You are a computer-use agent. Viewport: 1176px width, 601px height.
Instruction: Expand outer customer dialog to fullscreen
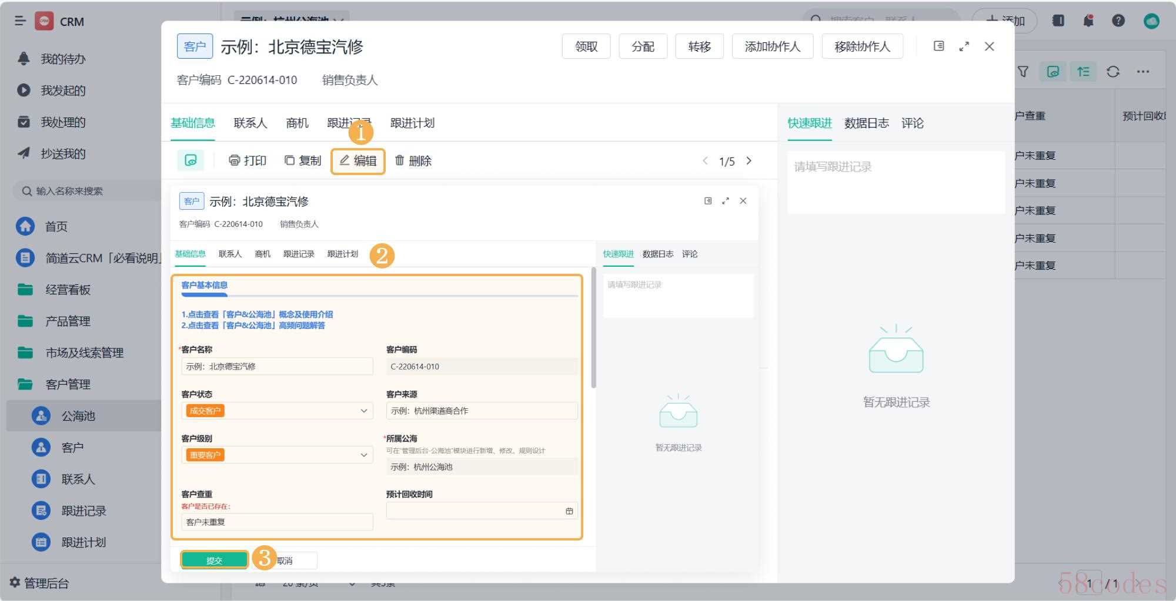964,46
